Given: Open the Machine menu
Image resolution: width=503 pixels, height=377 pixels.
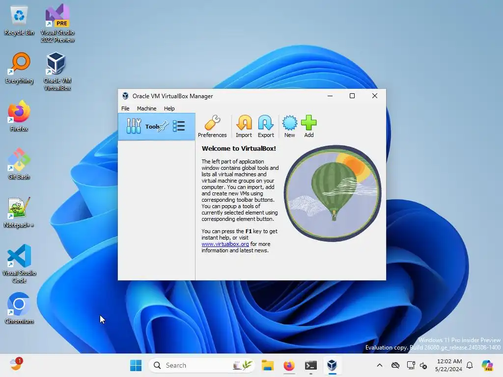Looking at the screenshot, I should (x=146, y=108).
